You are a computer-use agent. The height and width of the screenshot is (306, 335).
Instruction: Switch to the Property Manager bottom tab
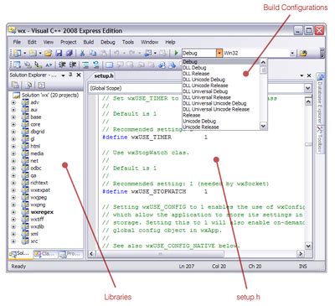[x=71, y=254]
